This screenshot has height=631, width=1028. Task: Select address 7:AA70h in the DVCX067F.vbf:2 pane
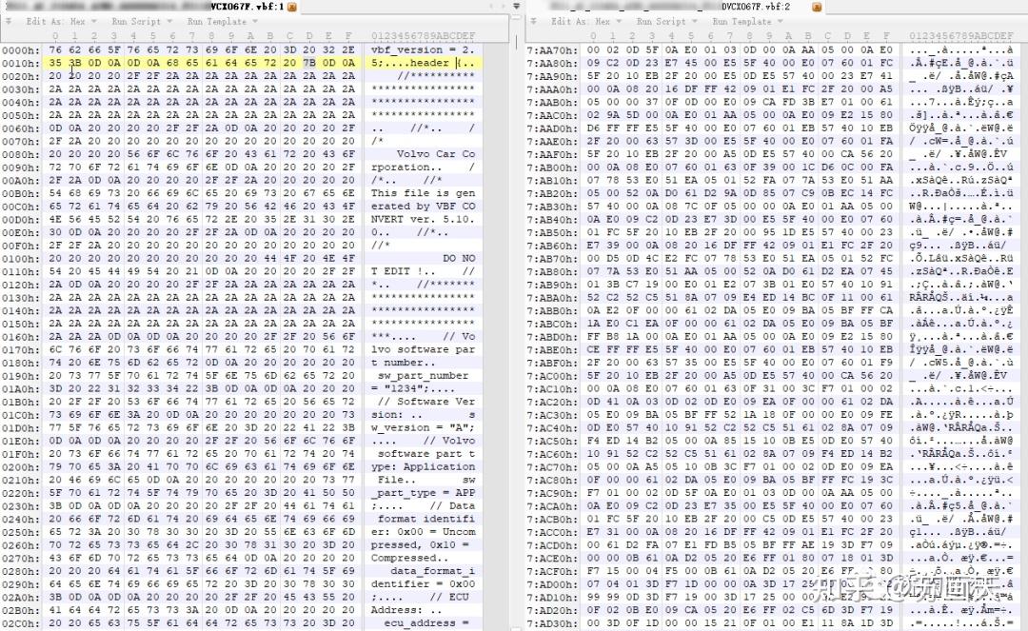tap(553, 49)
